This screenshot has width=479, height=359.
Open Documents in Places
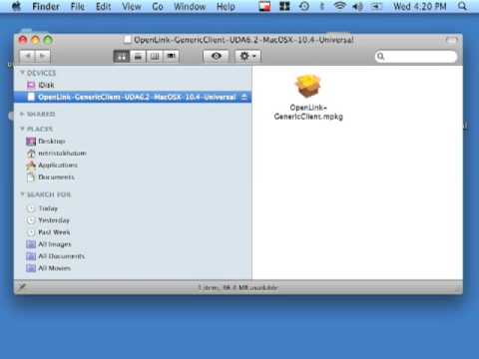coord(50,178)
